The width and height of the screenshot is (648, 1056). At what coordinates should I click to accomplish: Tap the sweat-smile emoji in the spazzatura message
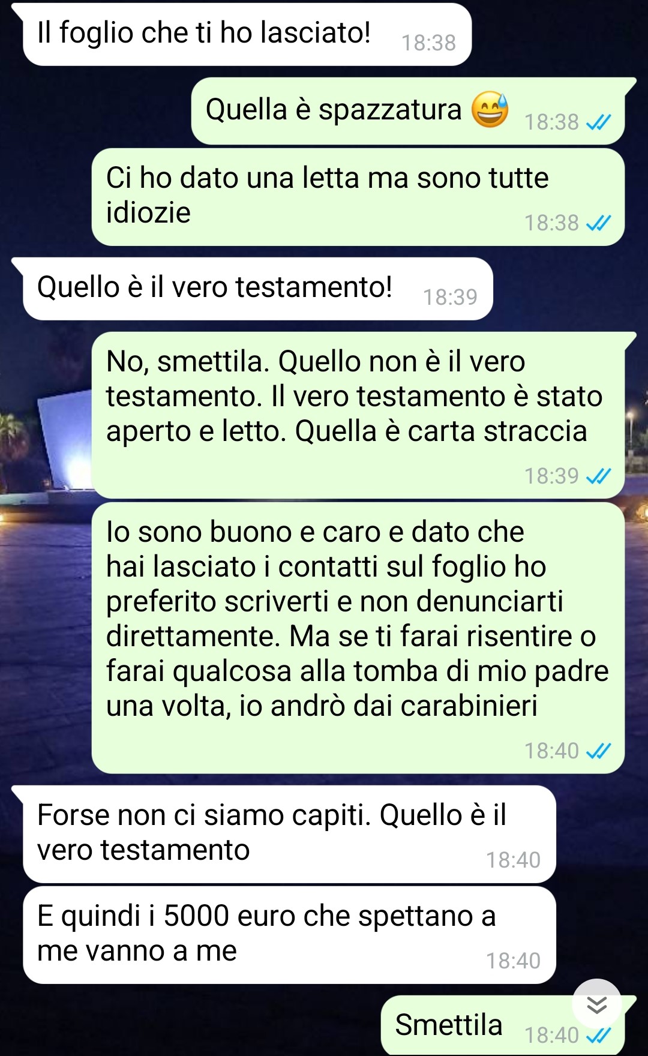point(490,109)
